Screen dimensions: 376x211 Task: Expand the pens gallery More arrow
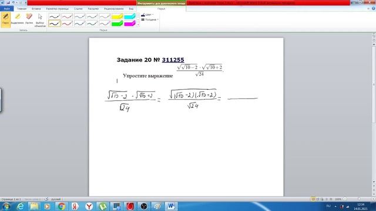[x=138, y=25]
